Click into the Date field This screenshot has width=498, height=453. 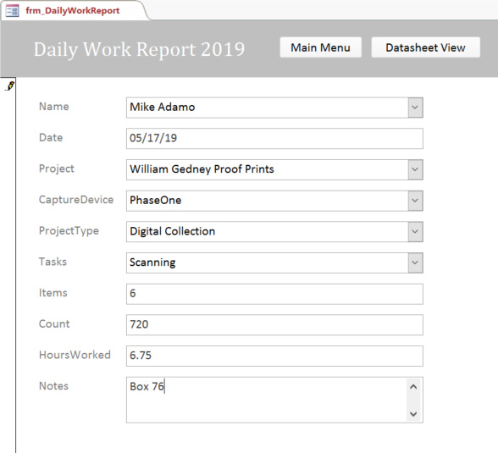pos(274,138)
